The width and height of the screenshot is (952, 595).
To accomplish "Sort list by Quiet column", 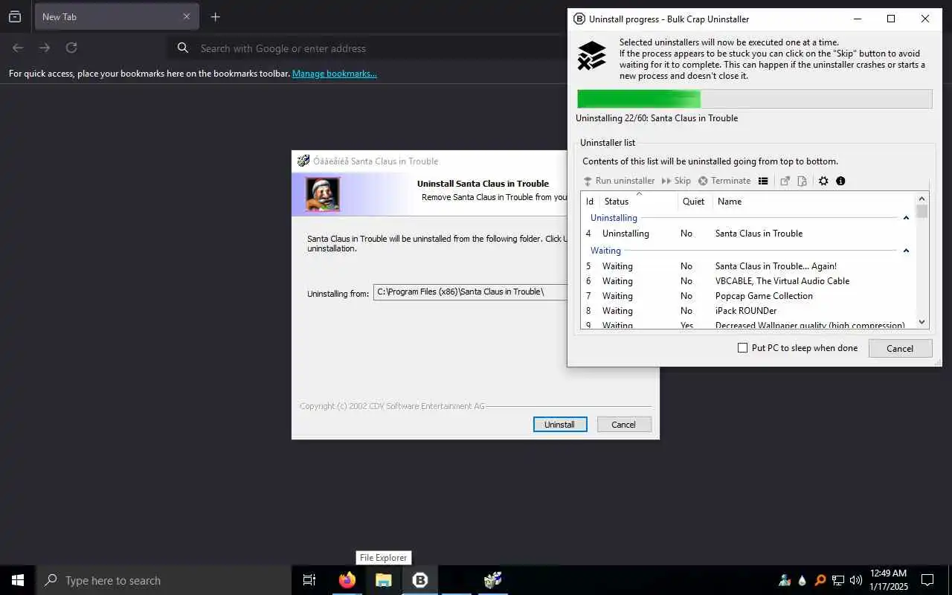I will pos(695,202).
